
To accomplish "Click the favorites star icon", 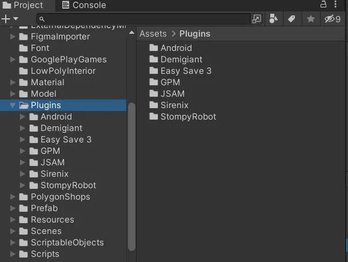I will pos(310,19).
